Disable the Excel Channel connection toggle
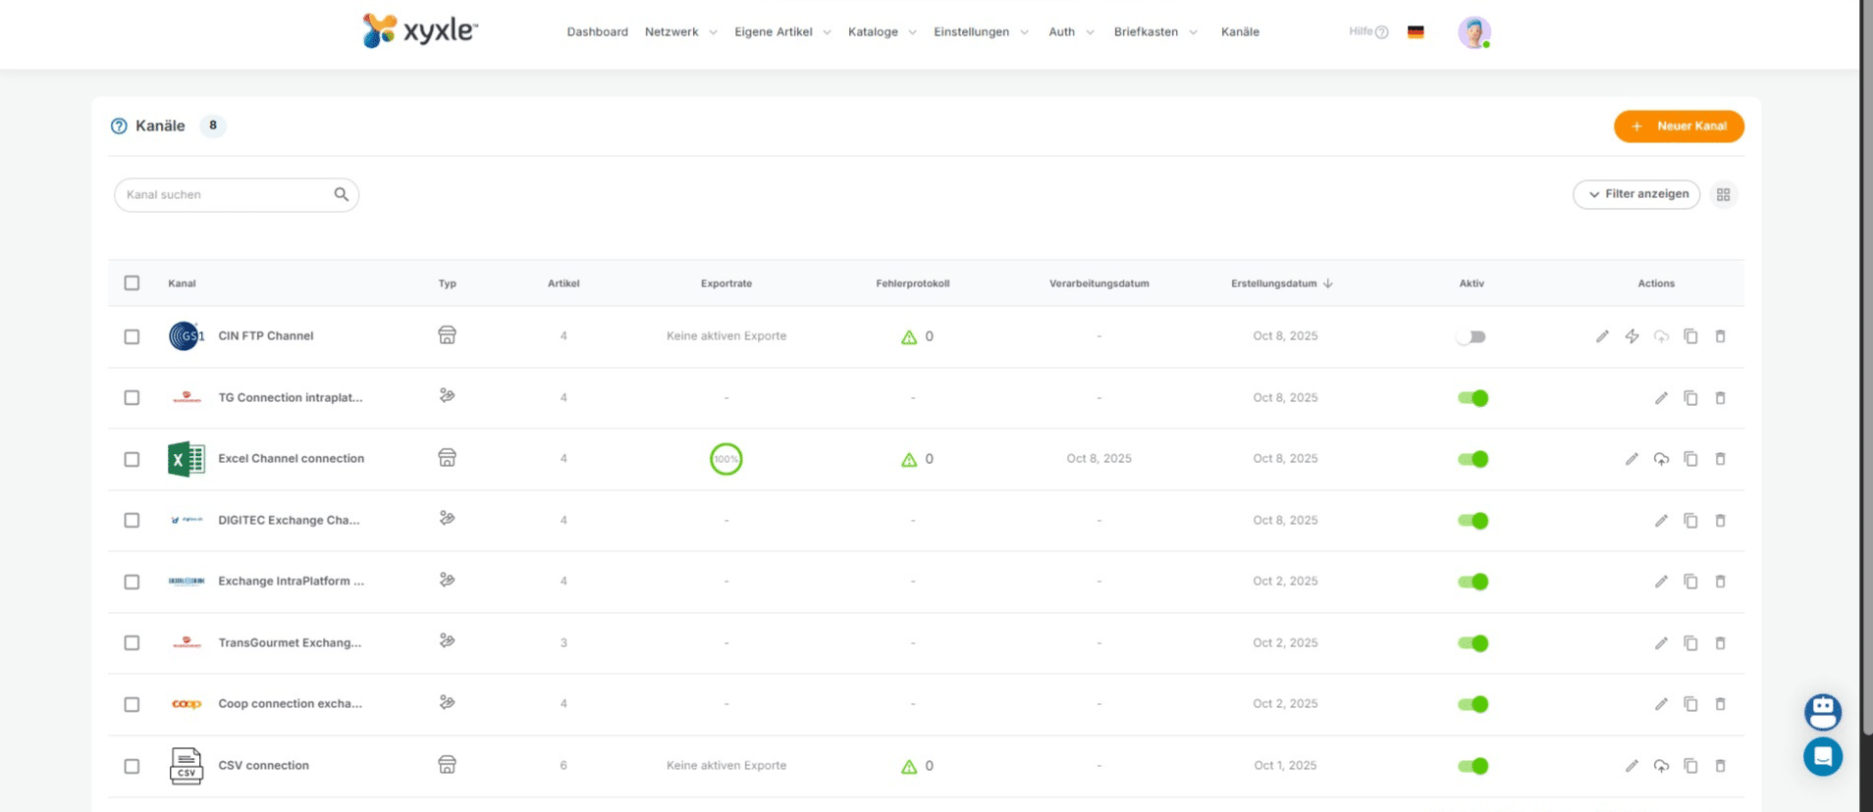1873x812 pixels. [x=1472, y=459]
